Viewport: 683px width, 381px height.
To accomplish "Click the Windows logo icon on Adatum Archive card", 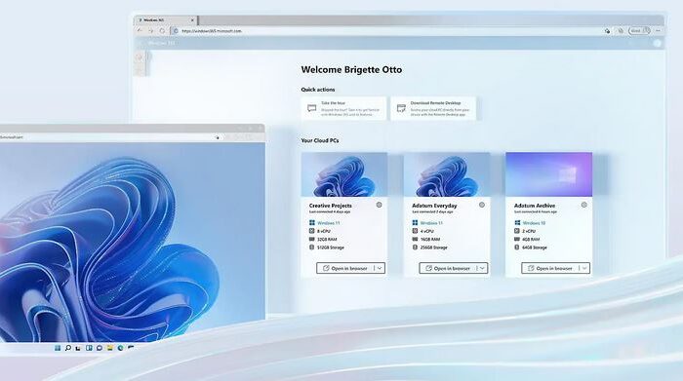I will point(517,223).
